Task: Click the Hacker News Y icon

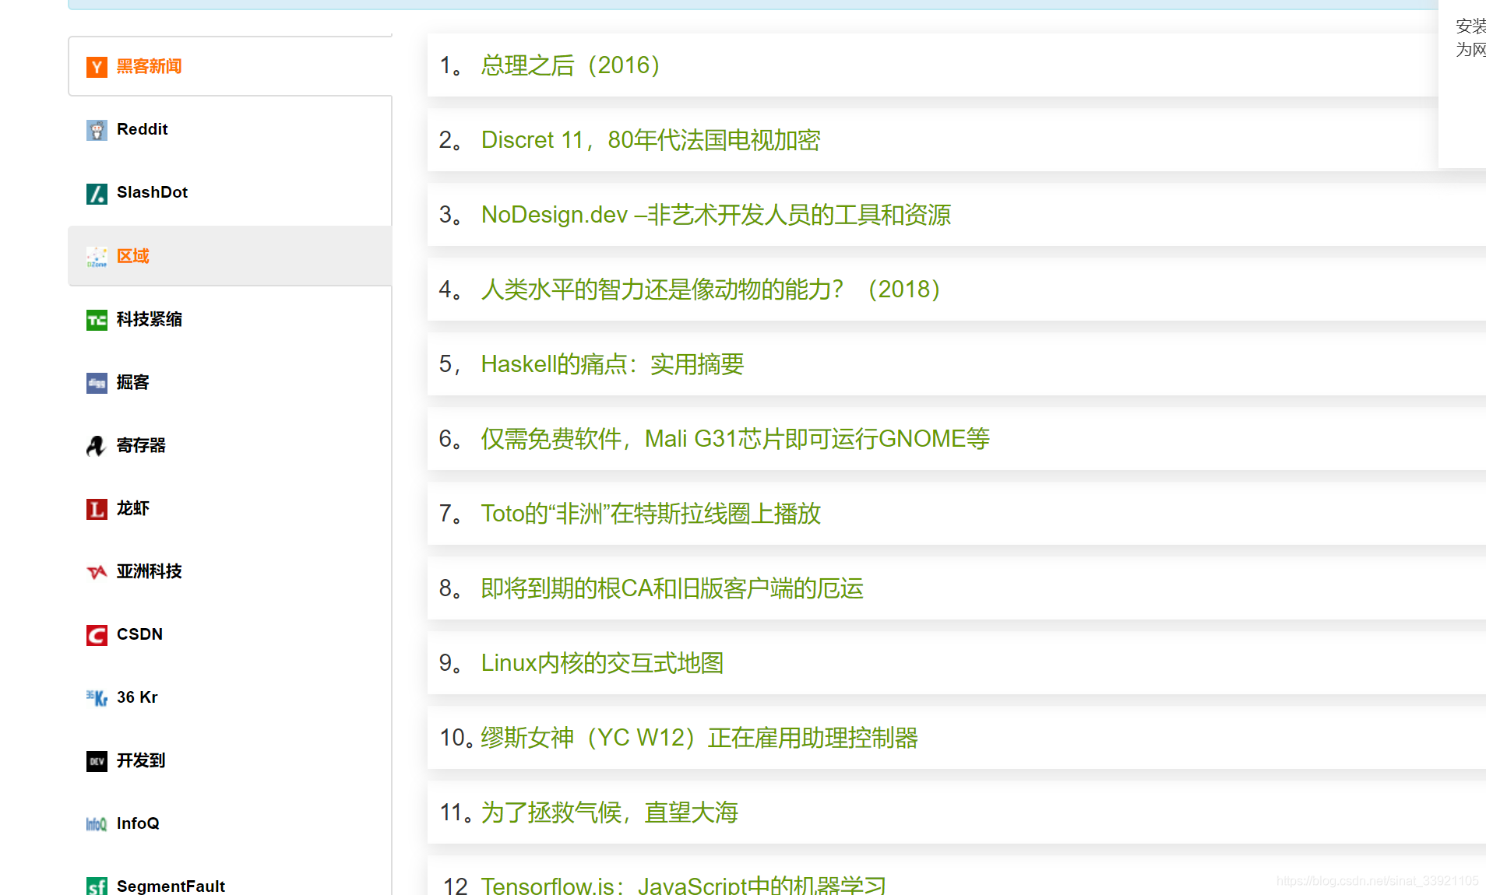Action: coord(97,67)
